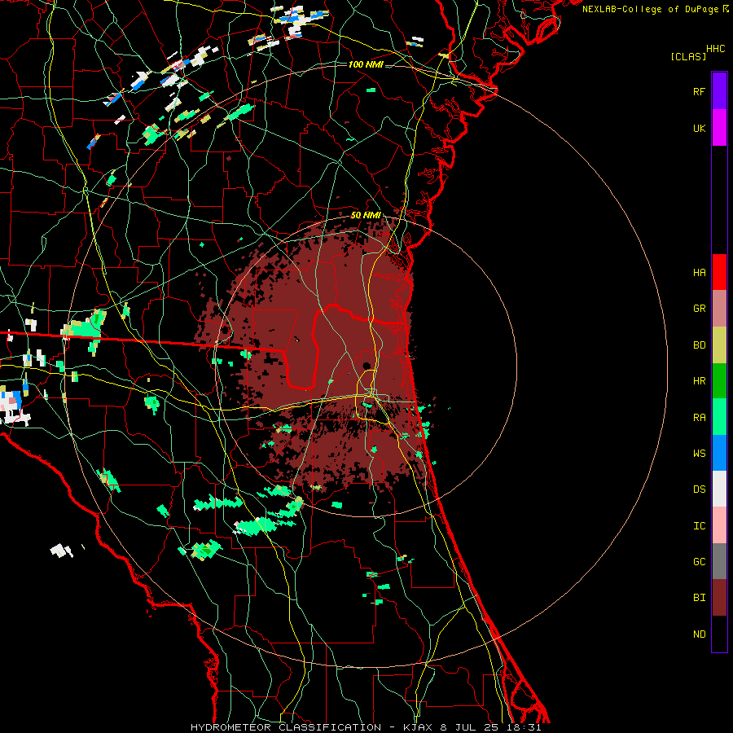This screenshot has width=733, height=733.
Task: Click the WS blue legend swatch
Action: [719, 453]
